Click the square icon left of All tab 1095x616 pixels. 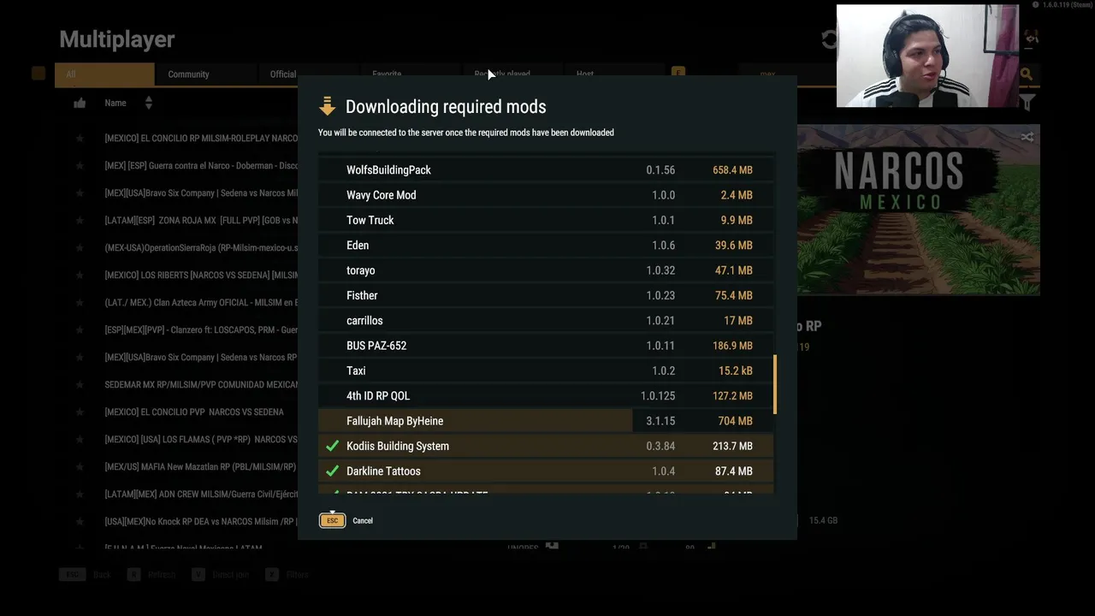click(38, 74)
